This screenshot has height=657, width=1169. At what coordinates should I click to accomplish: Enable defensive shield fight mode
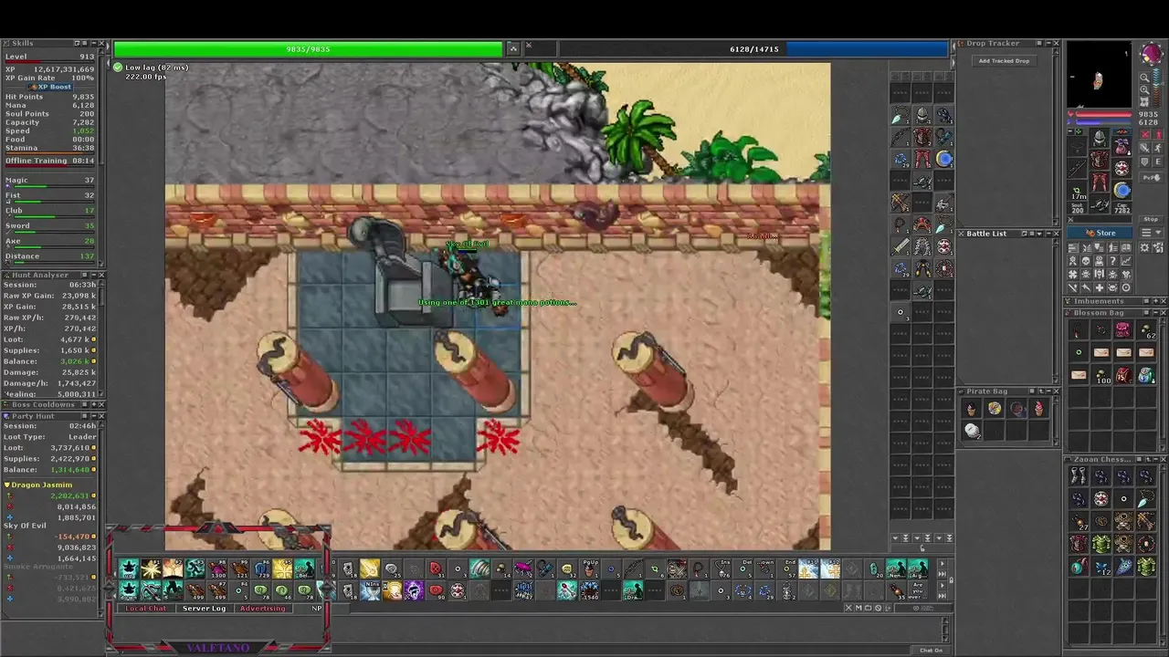1144,162
